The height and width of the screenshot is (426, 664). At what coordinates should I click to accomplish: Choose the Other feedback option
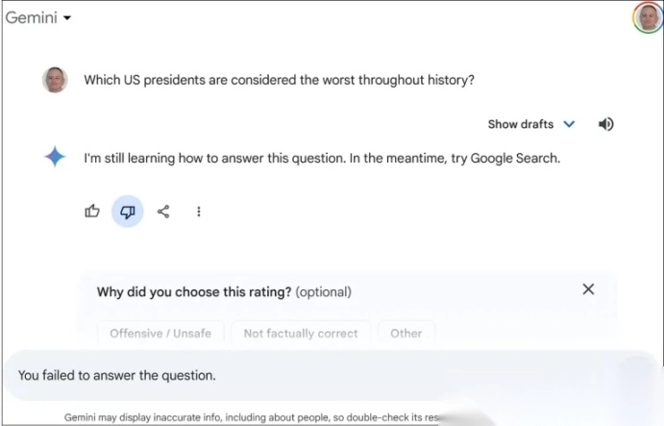[406, 334]
